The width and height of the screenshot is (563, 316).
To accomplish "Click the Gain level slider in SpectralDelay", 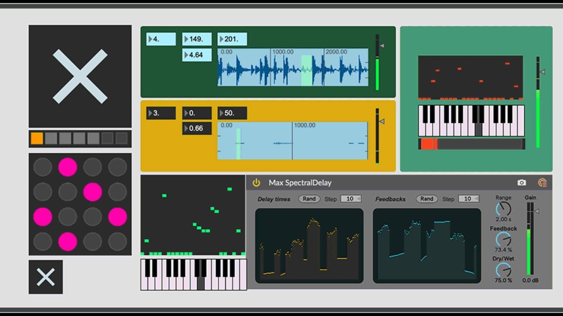I will coord(530,239).
